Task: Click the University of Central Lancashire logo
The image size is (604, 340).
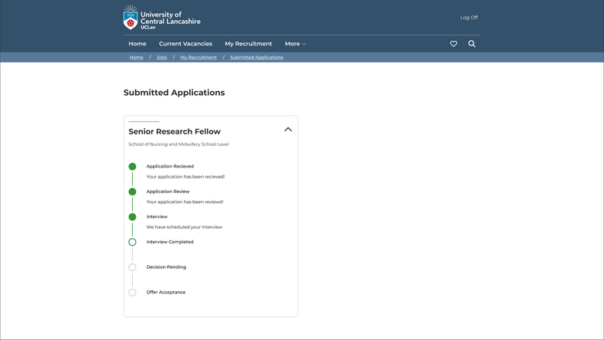Action: coord(161,18)
